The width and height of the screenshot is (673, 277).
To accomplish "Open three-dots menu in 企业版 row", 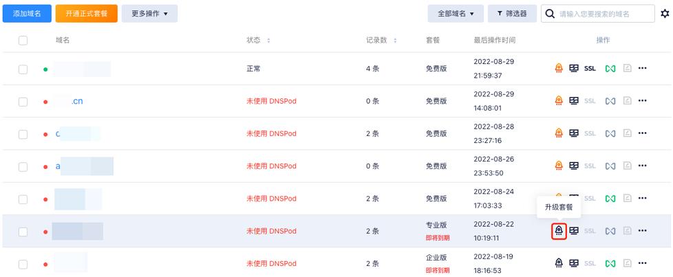I will (642, 263).
